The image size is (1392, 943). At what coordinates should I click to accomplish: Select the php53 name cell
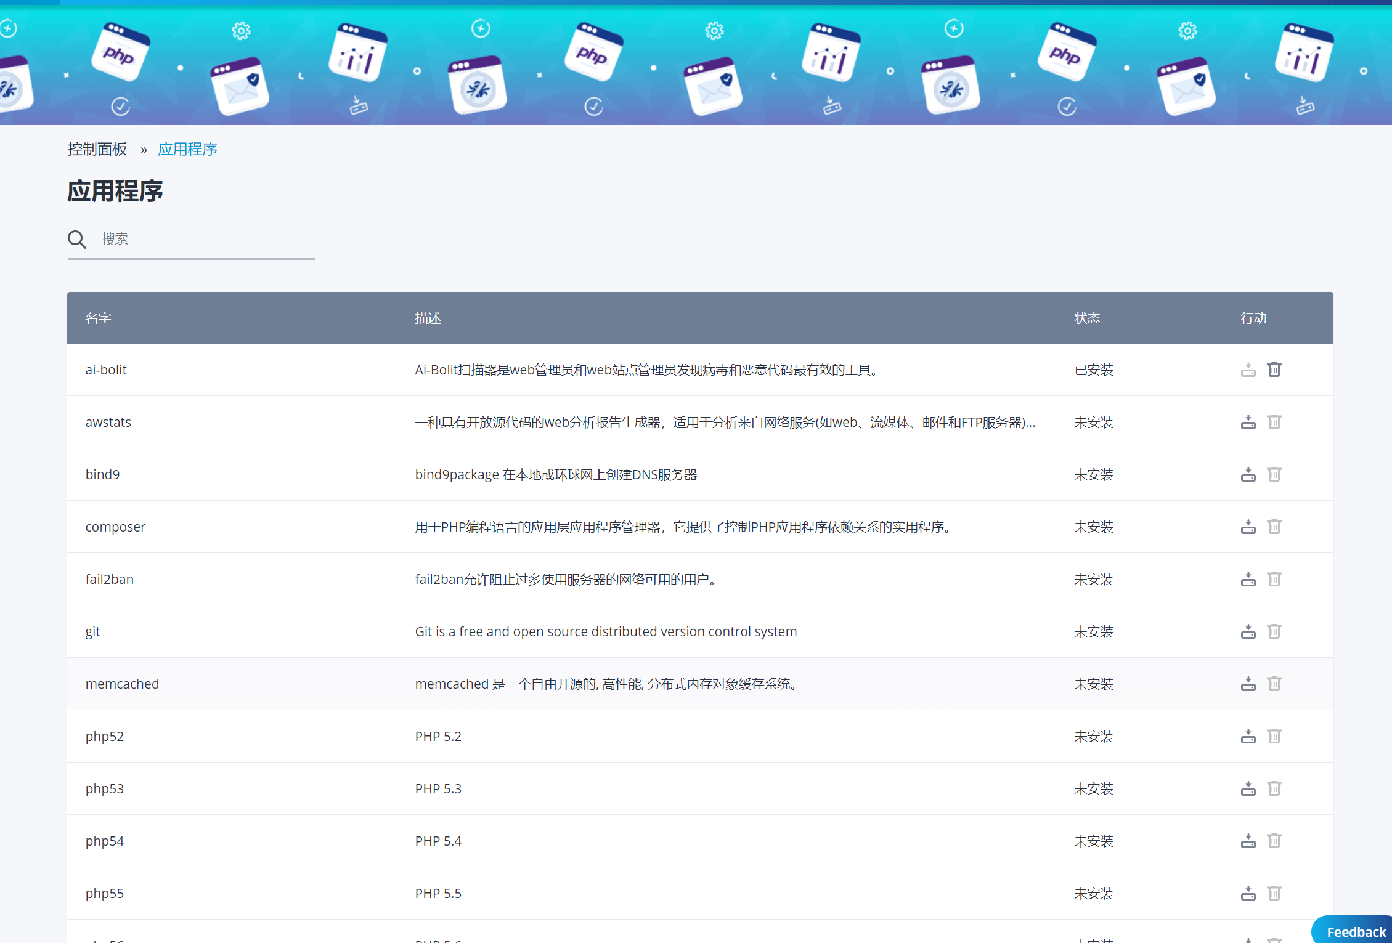pyautogui.click(x=104, y=789)
